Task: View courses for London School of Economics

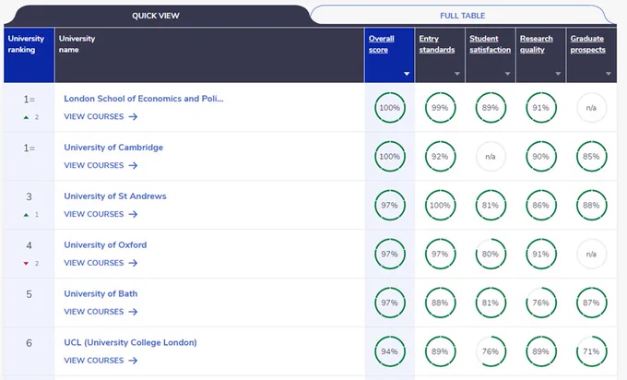Action: 101,116
